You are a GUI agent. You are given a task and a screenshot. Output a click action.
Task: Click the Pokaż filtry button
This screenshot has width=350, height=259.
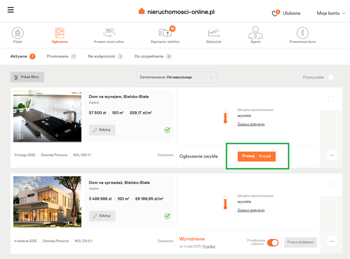tap(27, 77)
